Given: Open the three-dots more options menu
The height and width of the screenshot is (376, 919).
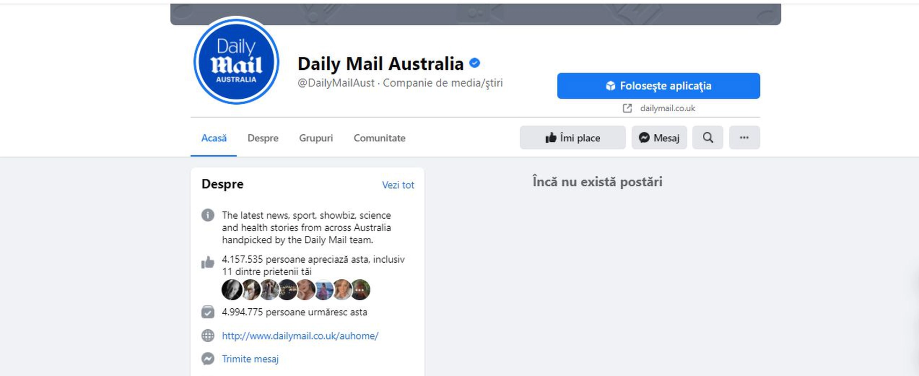Looking at the screenshot, I should coord(744,138).
